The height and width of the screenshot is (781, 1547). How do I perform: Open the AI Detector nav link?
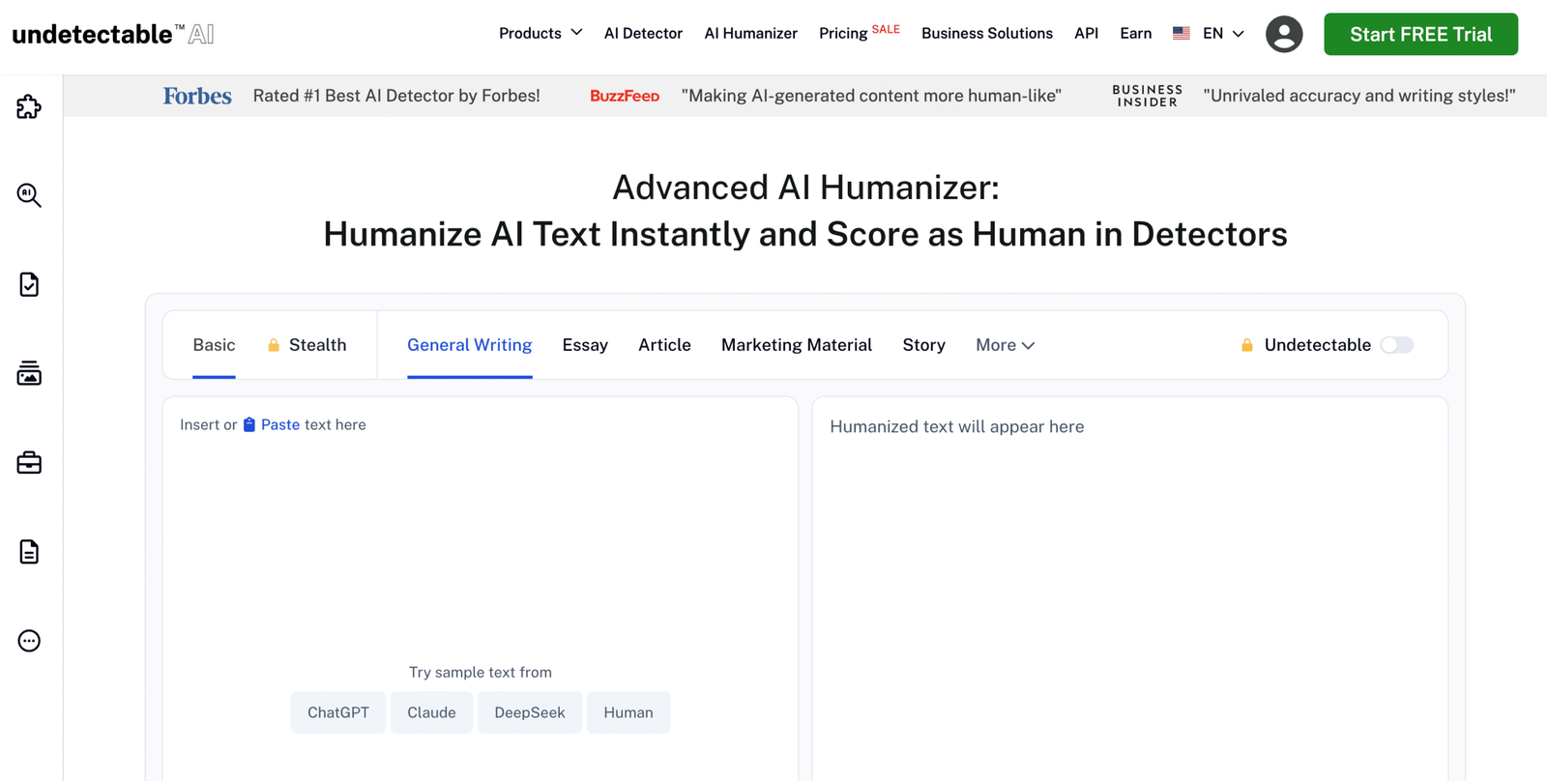pyautogui.click(x=643, y=33)
